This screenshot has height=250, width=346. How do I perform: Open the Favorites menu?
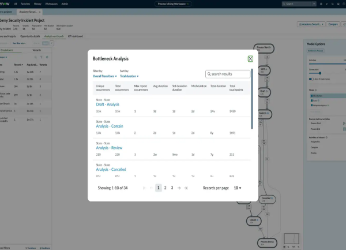click(25, 4)
